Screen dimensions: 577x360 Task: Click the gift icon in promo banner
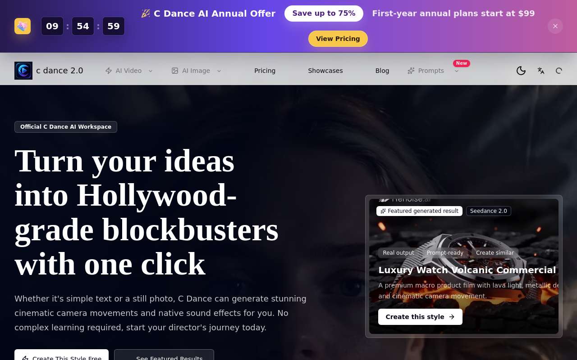(23, 26)
